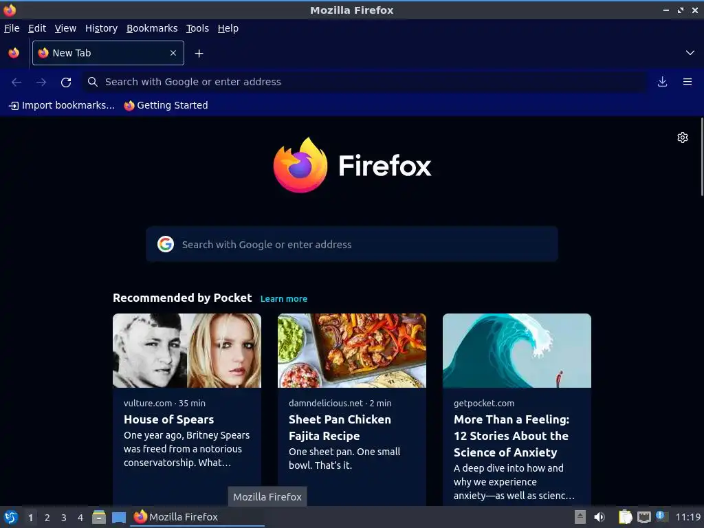Switch to workspace 4
This screenshot has height=528, width=704.
click(80, 518)
